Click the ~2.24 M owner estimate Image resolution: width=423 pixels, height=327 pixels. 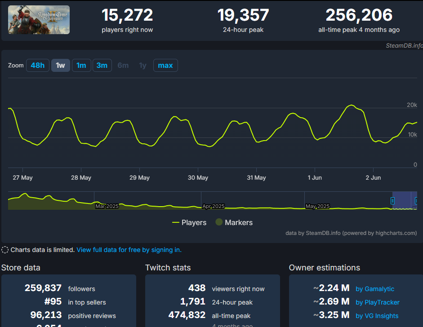click(331, 288)
